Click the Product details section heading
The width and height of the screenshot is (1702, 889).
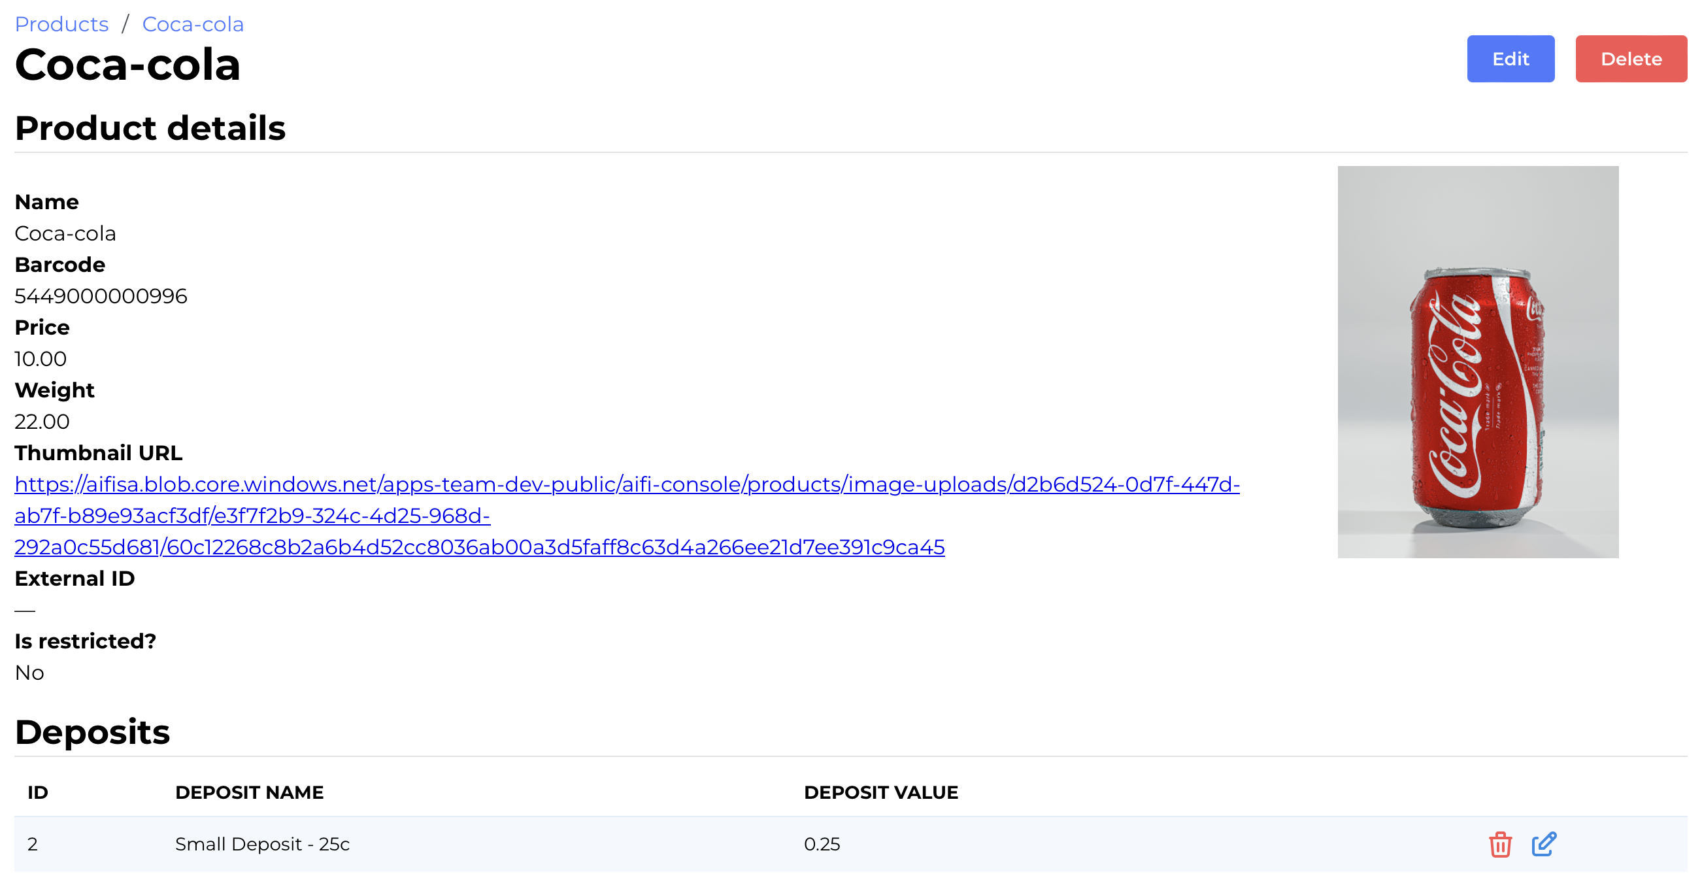[x=150, y=127]
